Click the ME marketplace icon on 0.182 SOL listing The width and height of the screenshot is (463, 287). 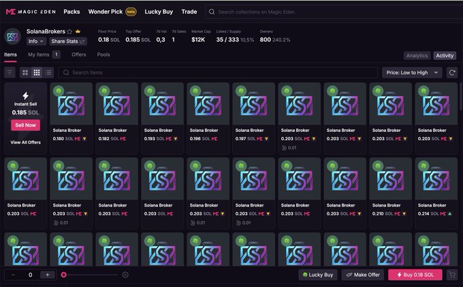coord(123,139)
